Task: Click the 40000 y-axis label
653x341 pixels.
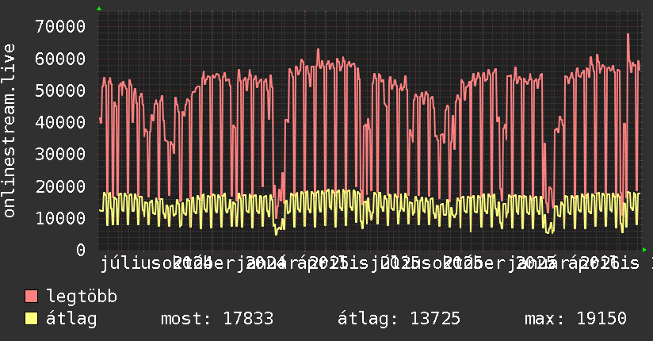Action: (x=60, y=123)
